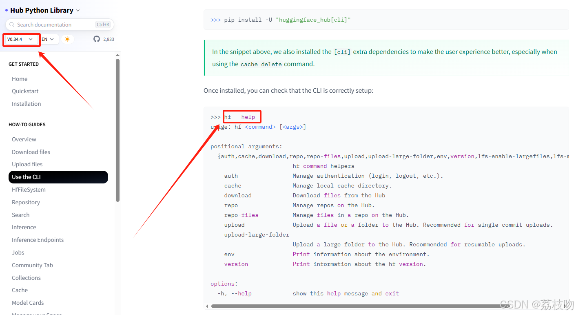
Task: Click the "auth" command row
Action: click(x=334, y=176)
